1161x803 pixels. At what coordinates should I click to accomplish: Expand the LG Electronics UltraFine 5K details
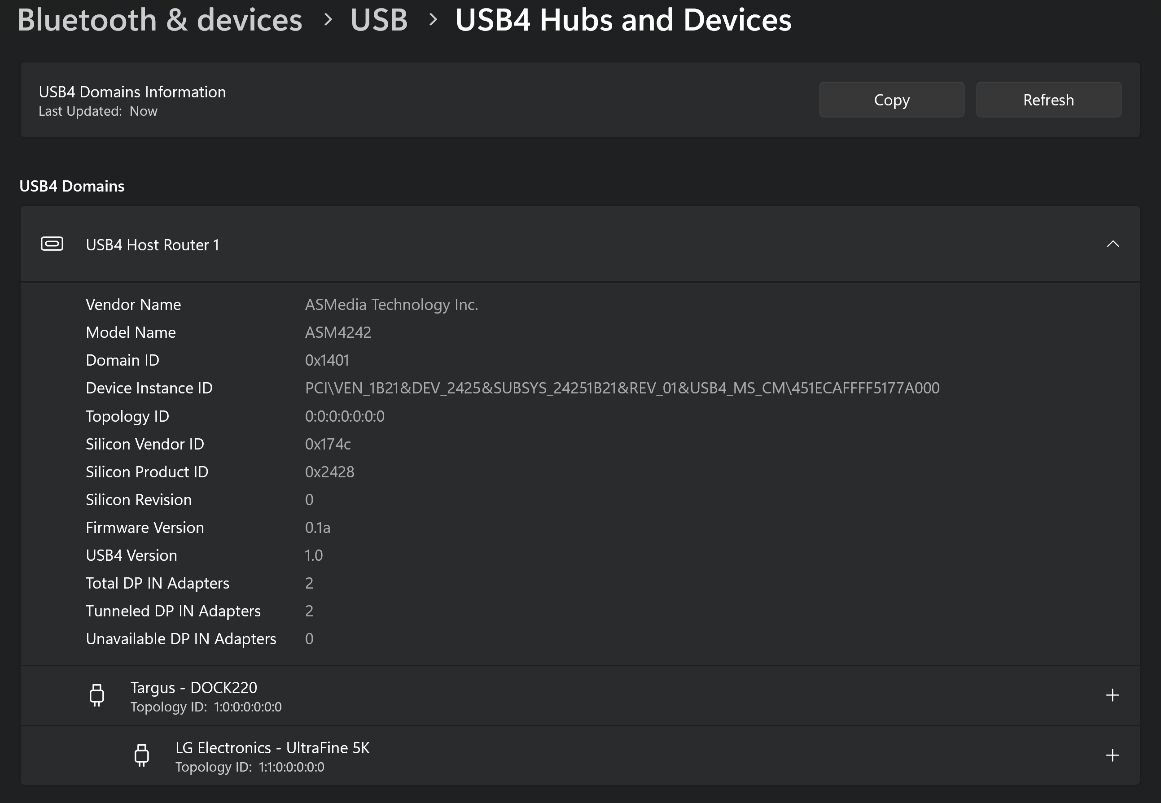pos(1113,755)
